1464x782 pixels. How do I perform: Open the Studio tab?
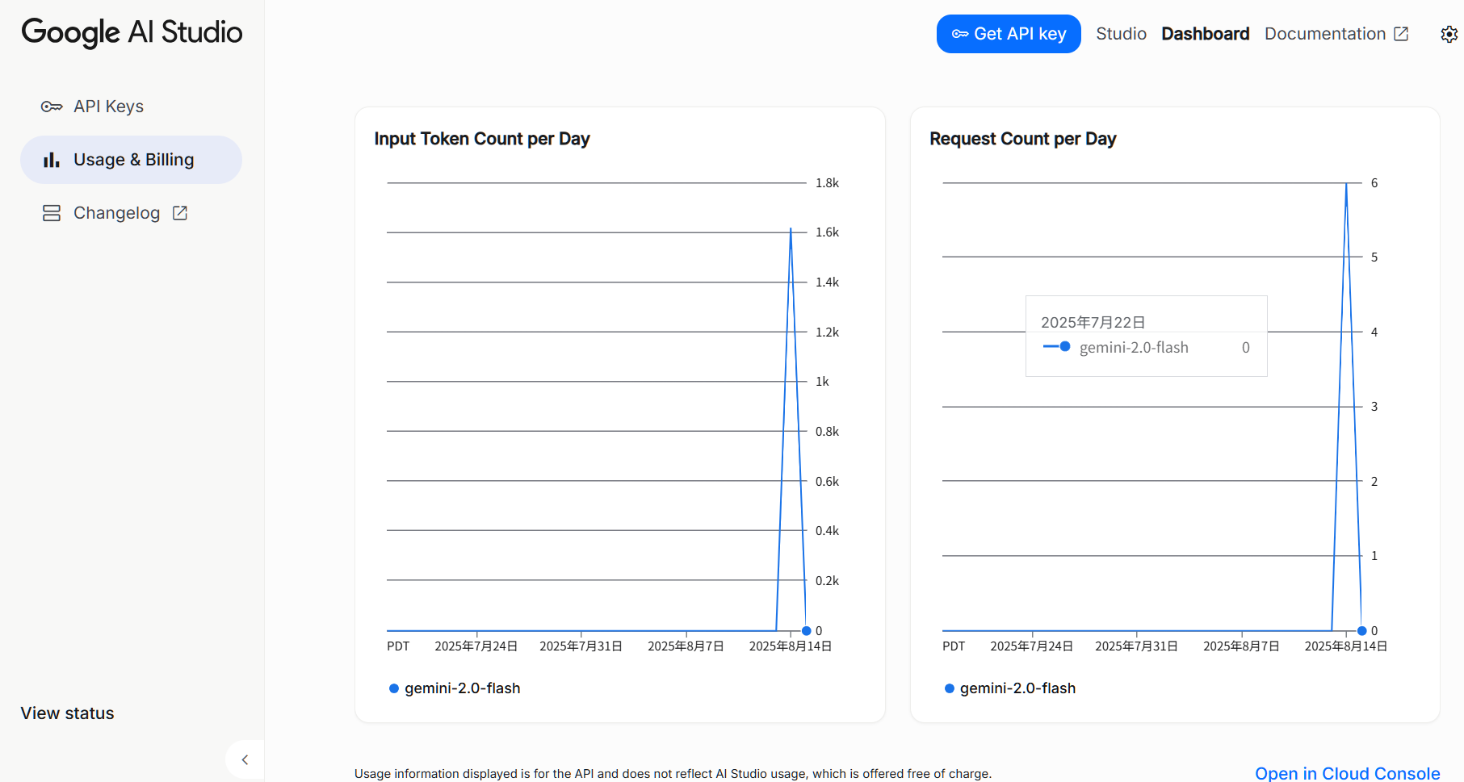coord(1121,34)
